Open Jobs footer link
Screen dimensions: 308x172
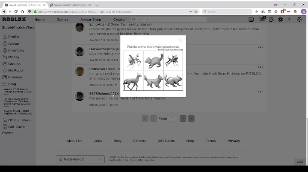coord(98,141)
